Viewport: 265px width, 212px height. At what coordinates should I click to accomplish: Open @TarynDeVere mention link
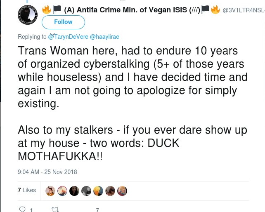point(68,37)
